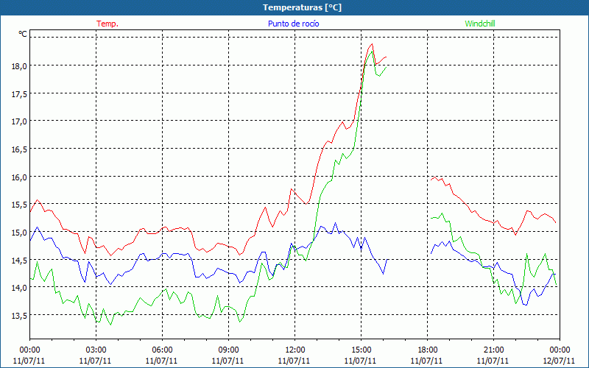Screen dimensions: 589x368
Task: Click the red Temp. legend label
Action: tap(107, 24)
